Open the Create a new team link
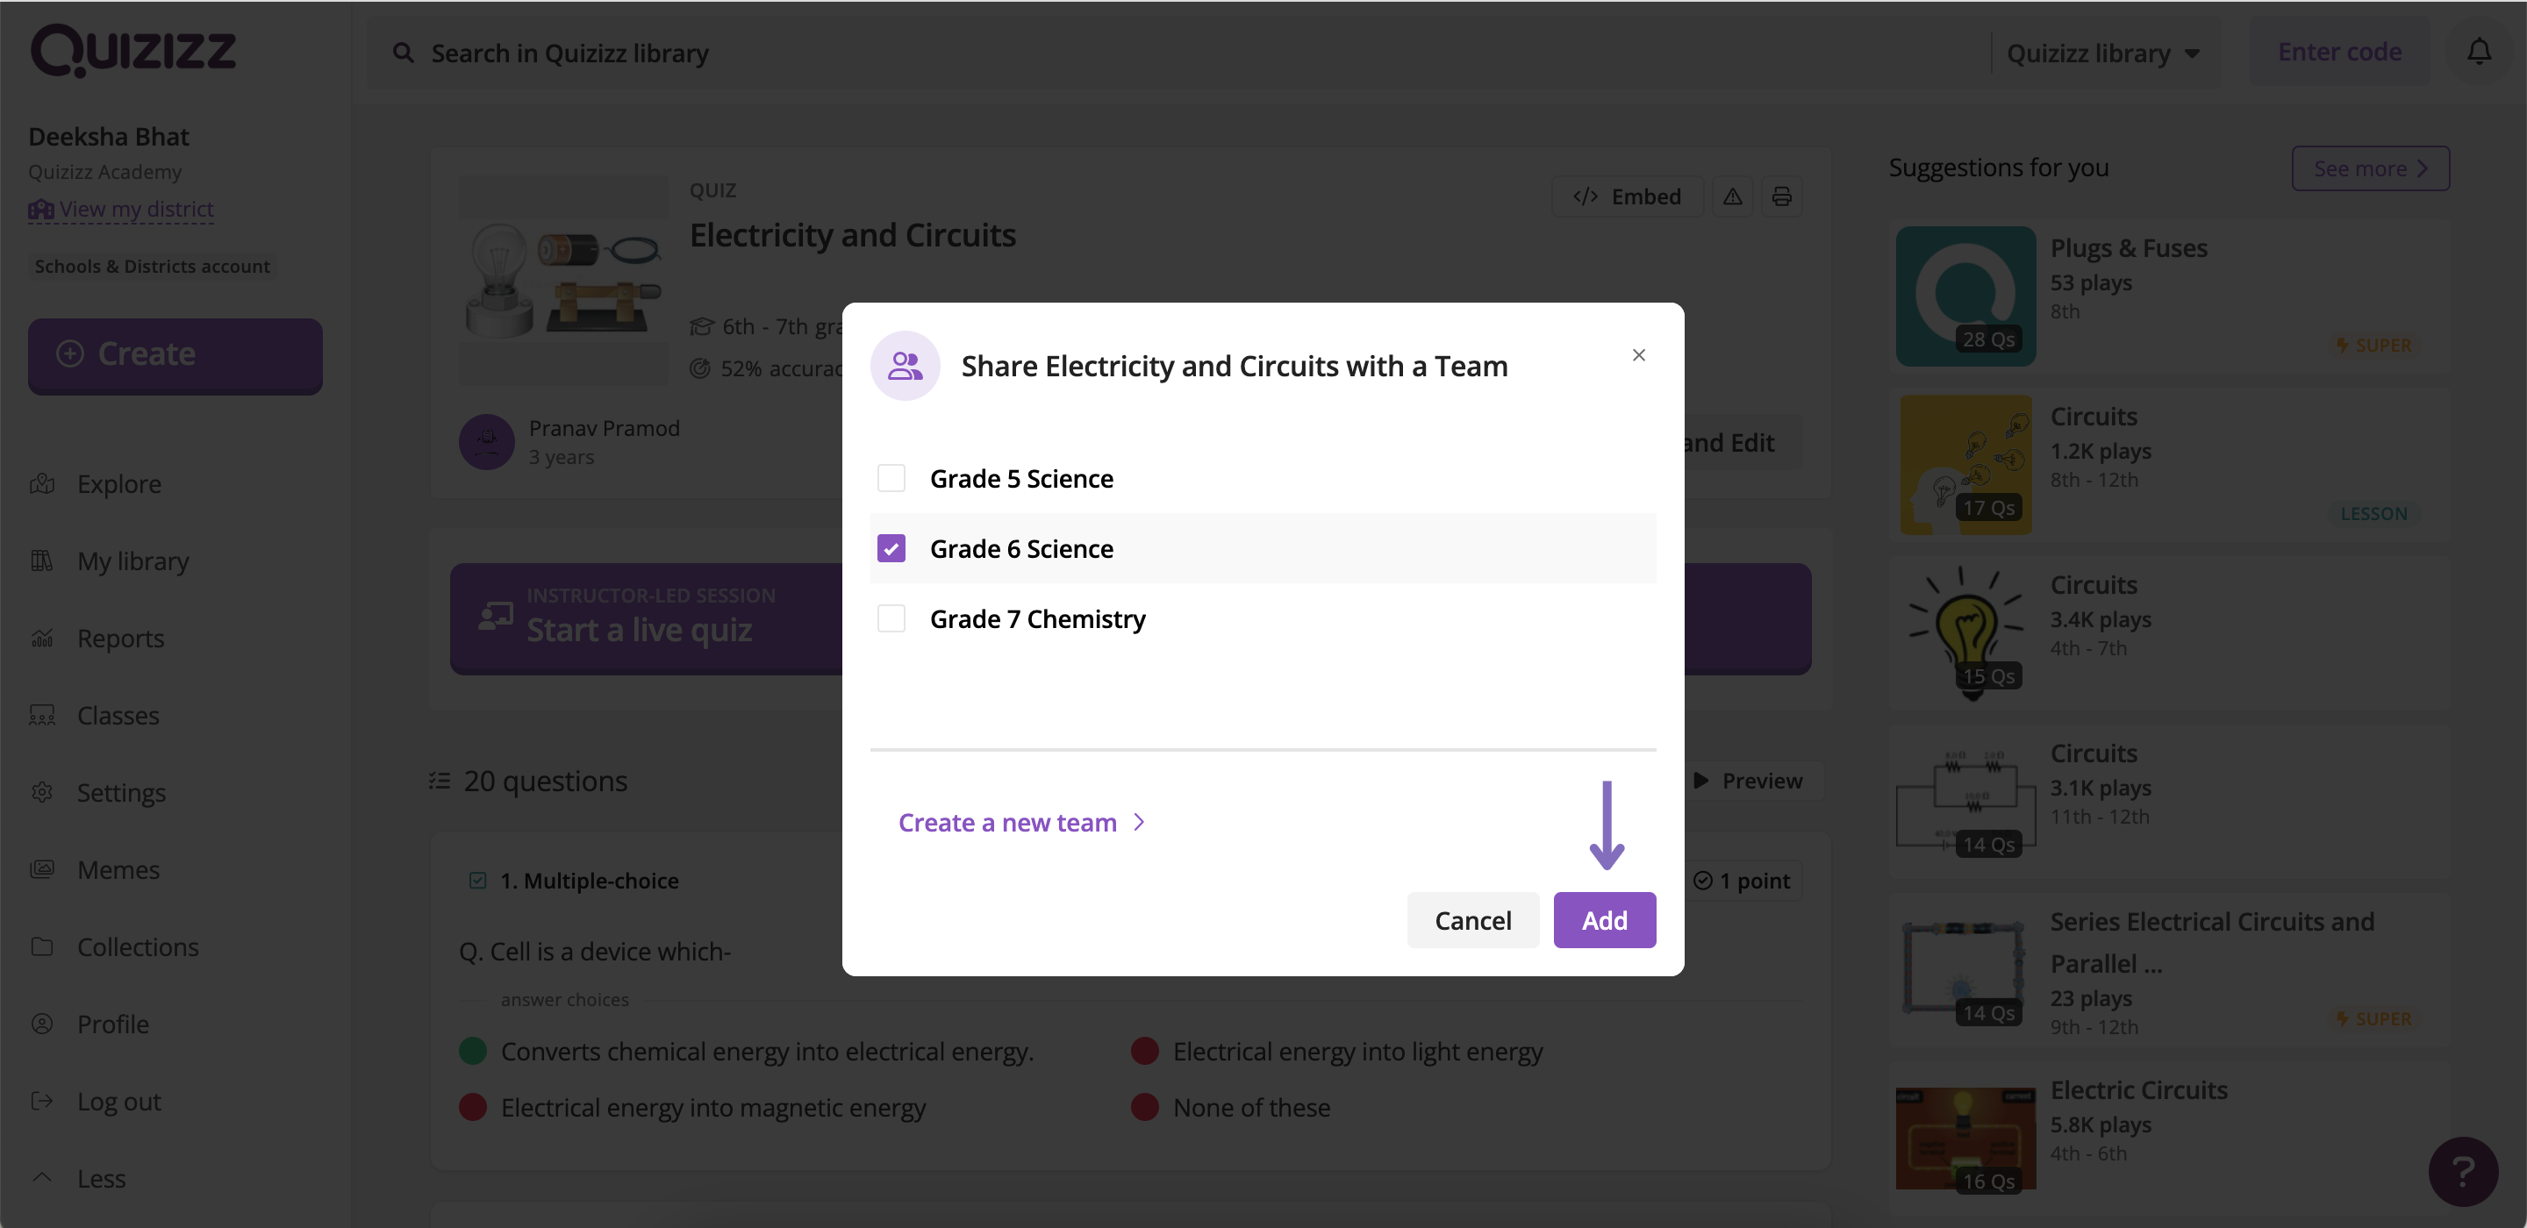 (1021, 822)
